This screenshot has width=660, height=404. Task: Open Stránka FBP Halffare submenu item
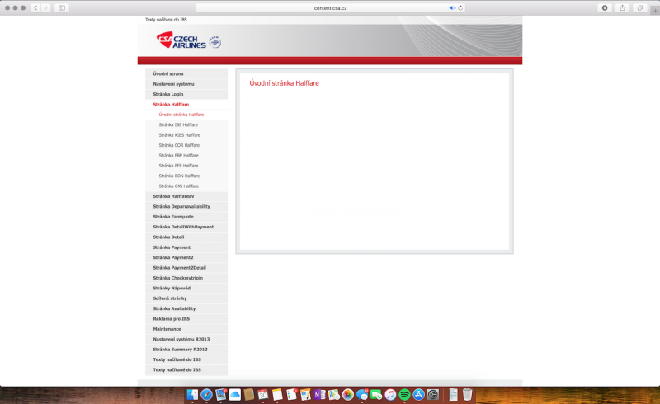coord(186,155)
